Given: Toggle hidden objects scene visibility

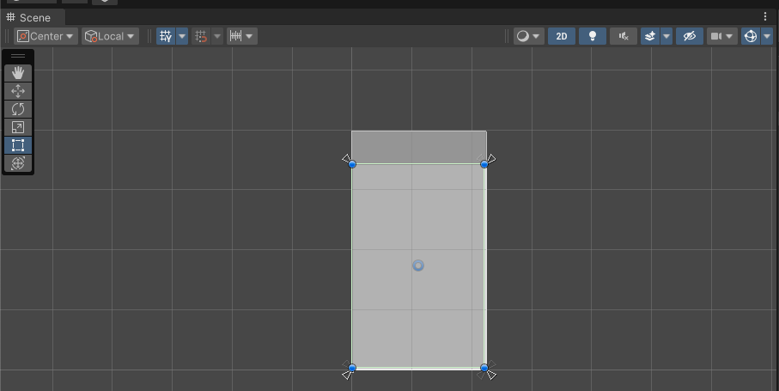Looking at the screenshot, I should coord(688,36).
